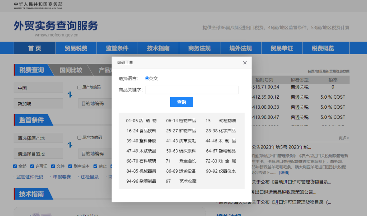Tick 原产地编码 checkbox in 税费查询 section
Image resolution: width=367 pixels, height=216 pixels.
pyautogui.click(x=79, y=88)
